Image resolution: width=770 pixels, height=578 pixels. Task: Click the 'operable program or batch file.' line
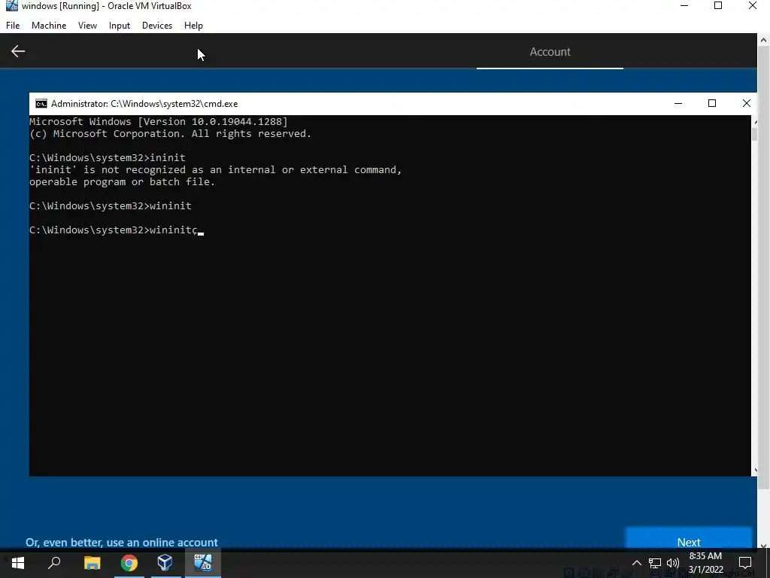(x=123, y=182)
